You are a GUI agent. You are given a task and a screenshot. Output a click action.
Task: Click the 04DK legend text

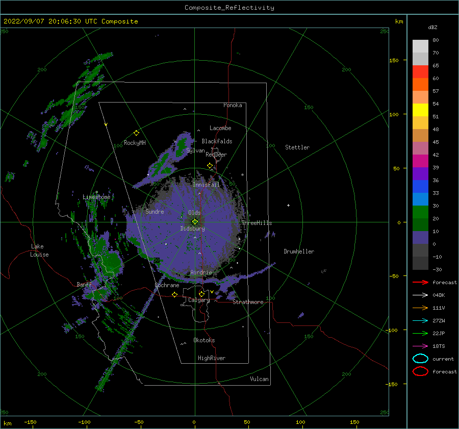coord(439,295)
